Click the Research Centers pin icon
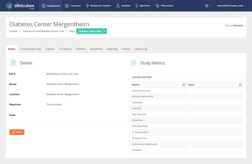The image size is (252, 164). 87,6
